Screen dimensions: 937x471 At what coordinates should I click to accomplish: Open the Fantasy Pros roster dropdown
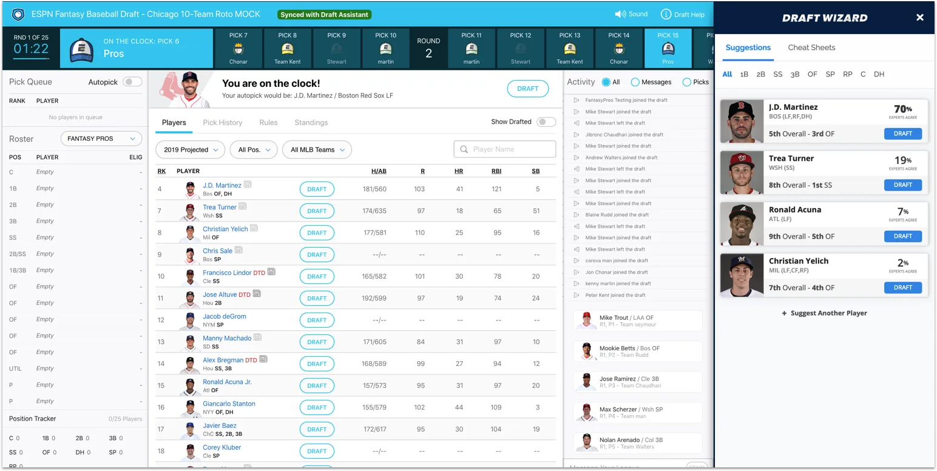pos(101,139)
